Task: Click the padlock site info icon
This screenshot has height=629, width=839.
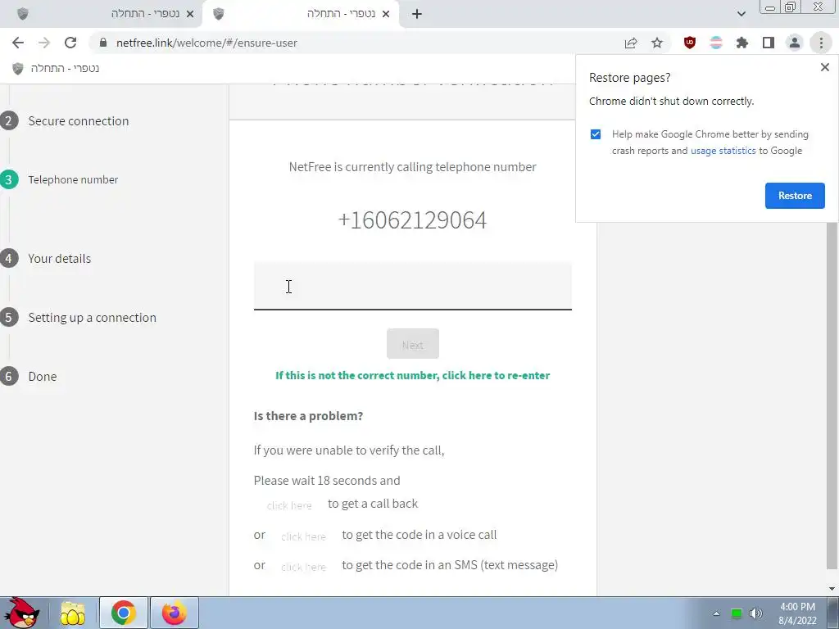Action: tap(103, 43)
